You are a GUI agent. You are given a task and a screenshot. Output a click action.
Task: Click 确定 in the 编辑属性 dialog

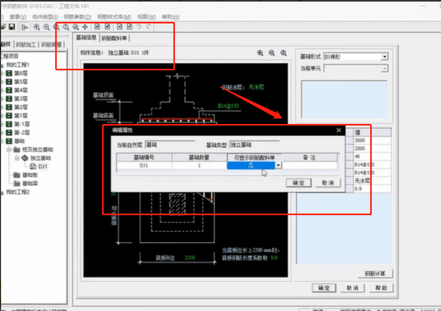(x=298, y=183)
